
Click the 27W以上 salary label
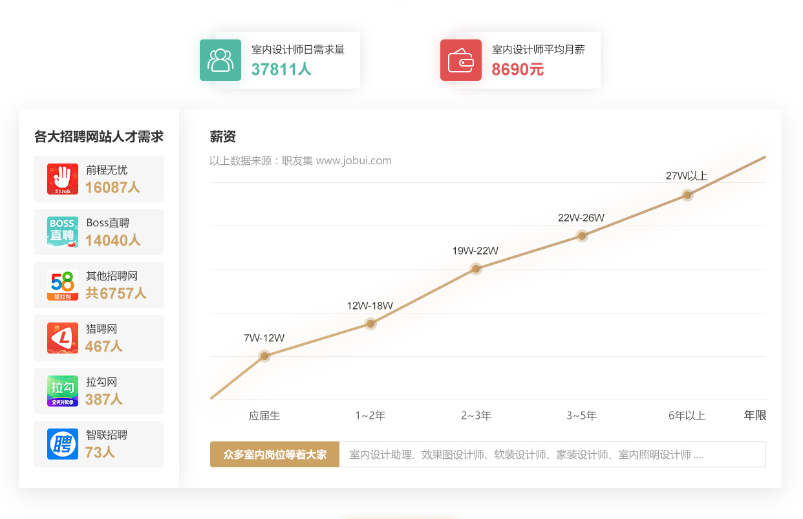tap(687, 176)
